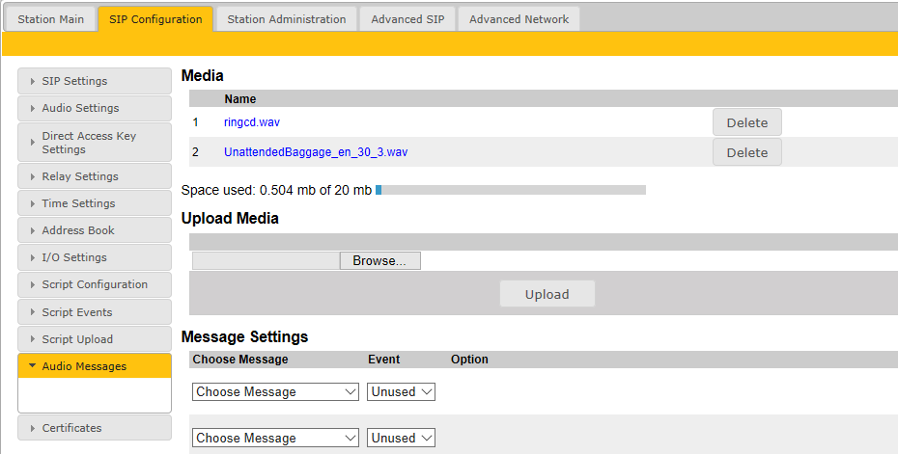Open UnattendedBaggage_en_30_3.wav file link

[x=315, y=152]
